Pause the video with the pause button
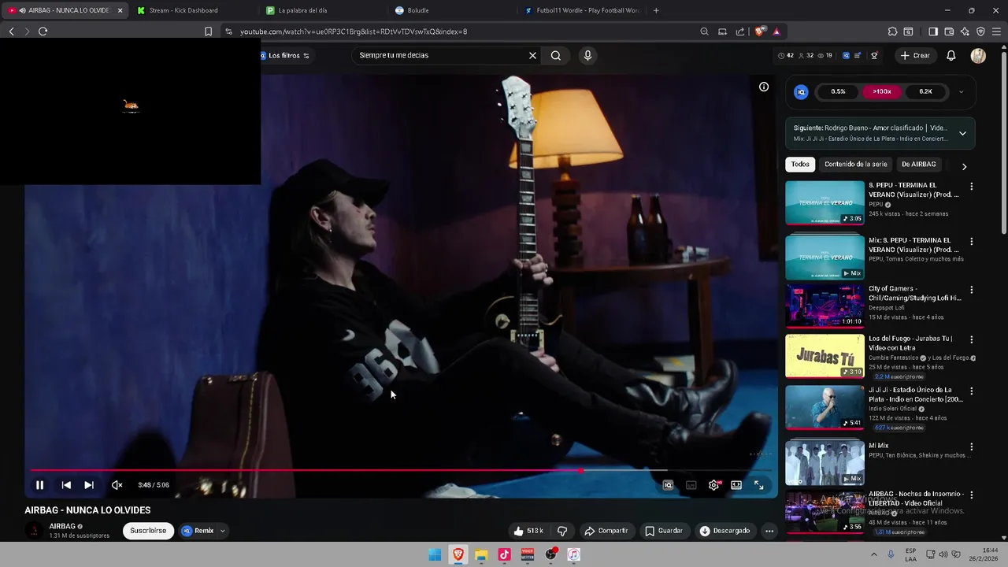The height and width of the screenshot is (567, 1008). click(x=39, y=485)
